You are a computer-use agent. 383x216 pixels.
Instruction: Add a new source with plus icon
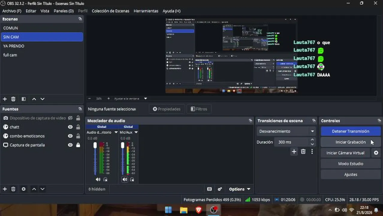(5, 189)
